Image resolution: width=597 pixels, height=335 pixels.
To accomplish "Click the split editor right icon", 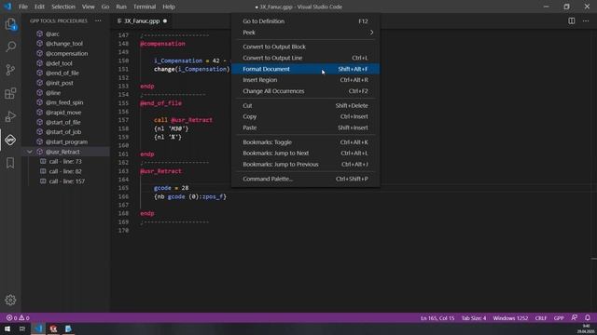I will 572,20.
